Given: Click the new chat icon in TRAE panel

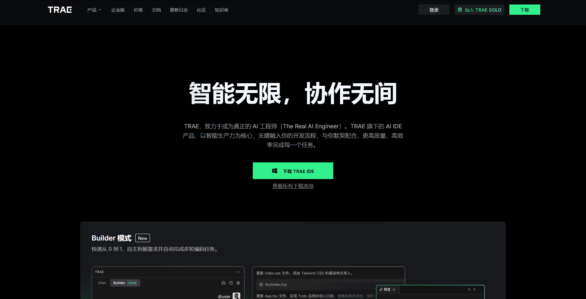Looking at the screenshot, I should tap(223, 283).
